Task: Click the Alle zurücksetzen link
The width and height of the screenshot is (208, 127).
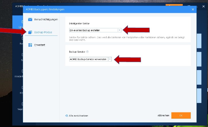Action: [x=78, y=116]
